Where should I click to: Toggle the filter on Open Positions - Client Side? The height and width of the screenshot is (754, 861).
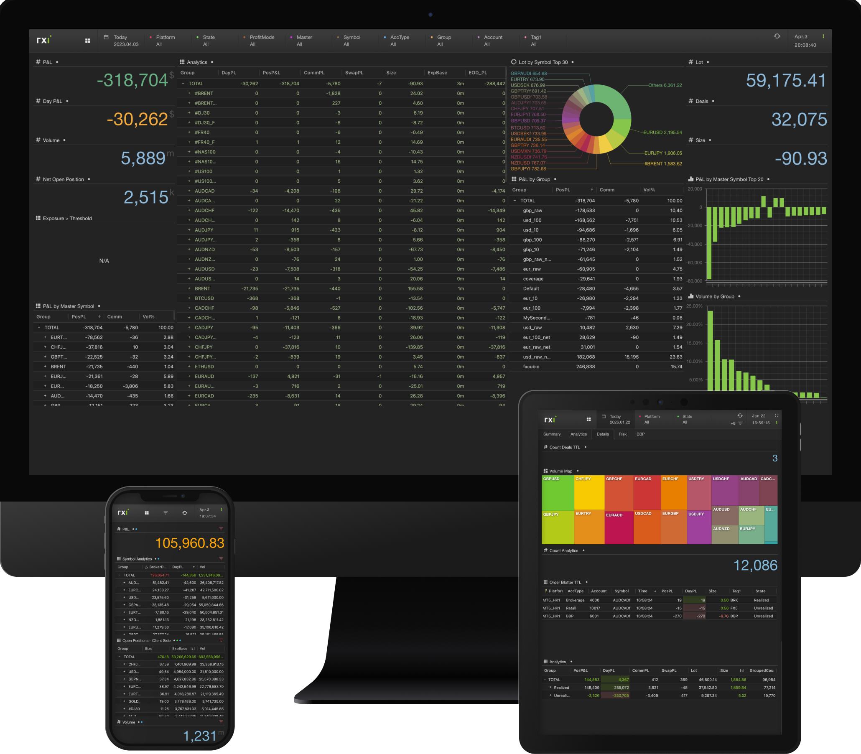tap(221, 640)
